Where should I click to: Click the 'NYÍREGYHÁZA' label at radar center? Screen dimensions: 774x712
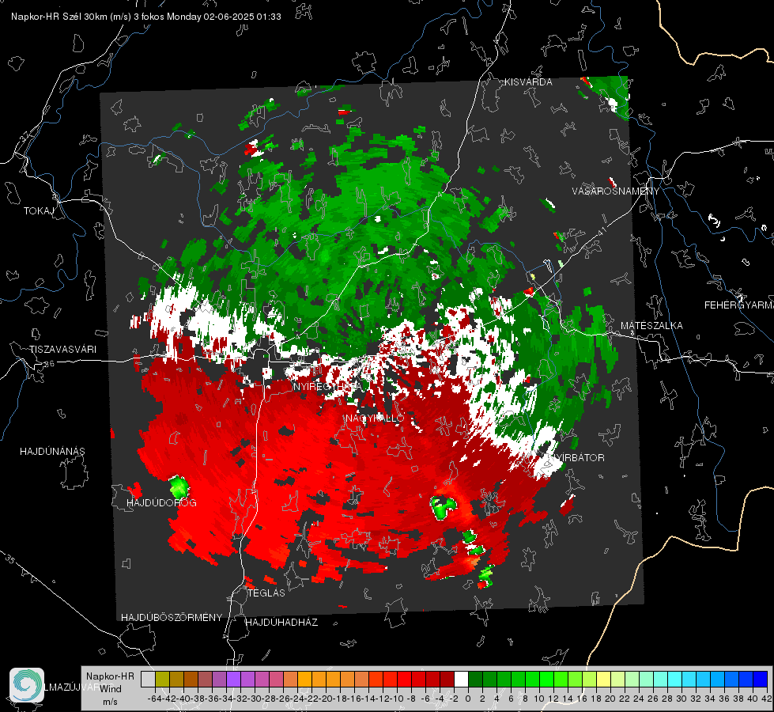(327, 387)
